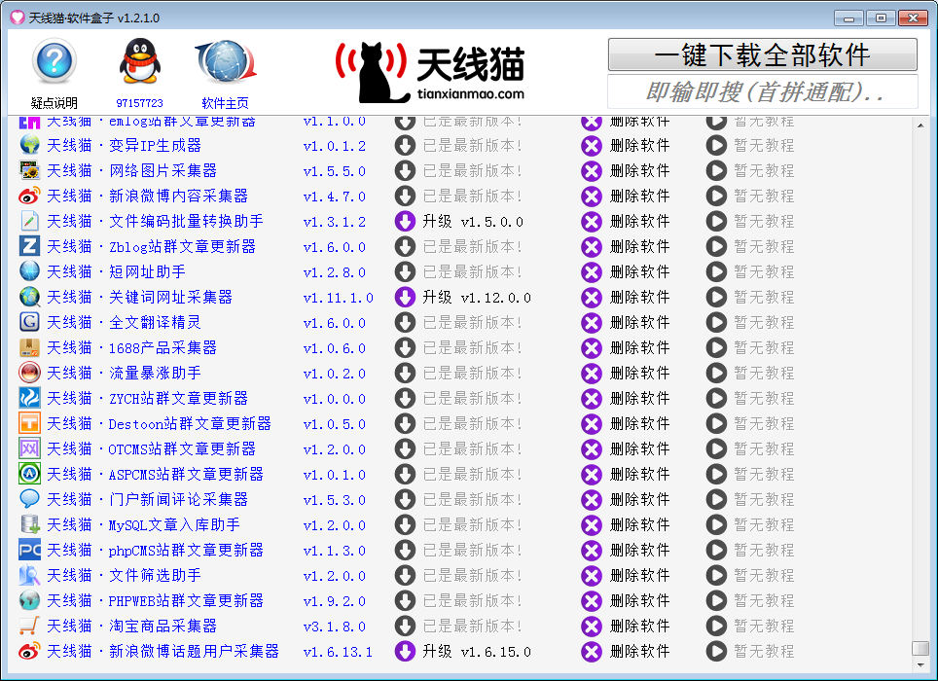Open 天线猫 · 新浪微博内容采集器 entry
938x681 pixels.
[x=147, y=197]
